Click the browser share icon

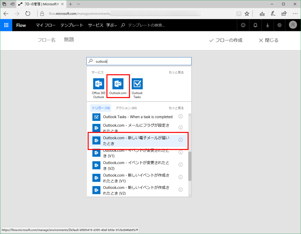[x=284, y=14]
